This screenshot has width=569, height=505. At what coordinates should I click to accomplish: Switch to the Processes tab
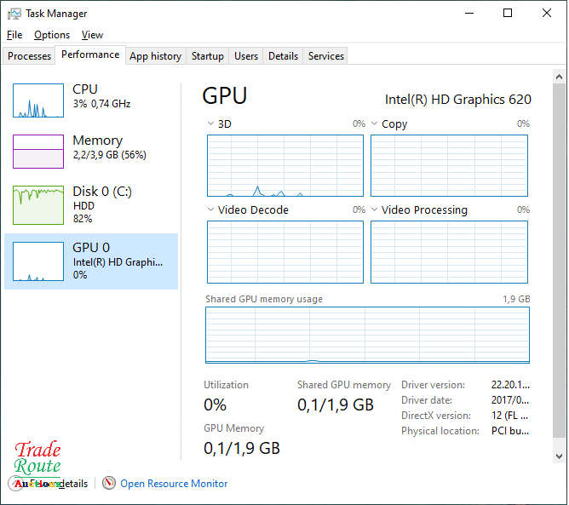pos(30,56)
